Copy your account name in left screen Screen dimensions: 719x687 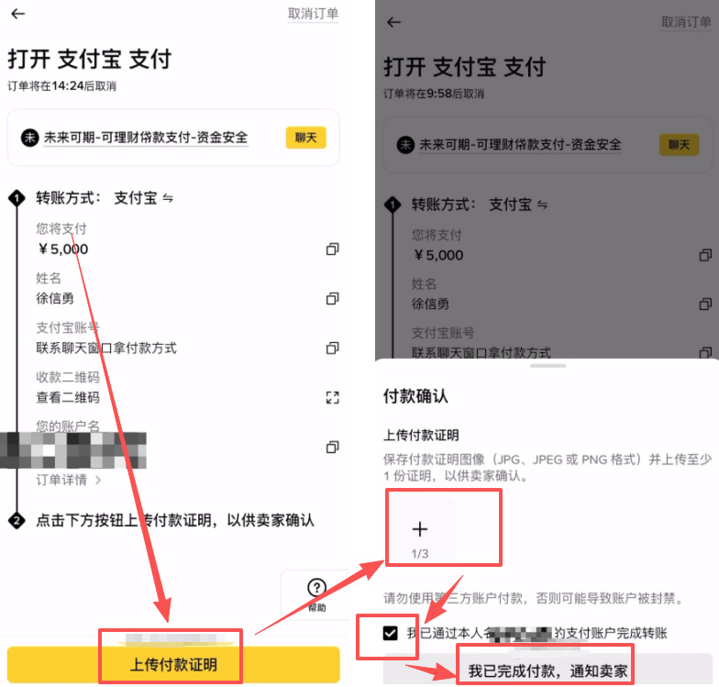coord(332,447)
